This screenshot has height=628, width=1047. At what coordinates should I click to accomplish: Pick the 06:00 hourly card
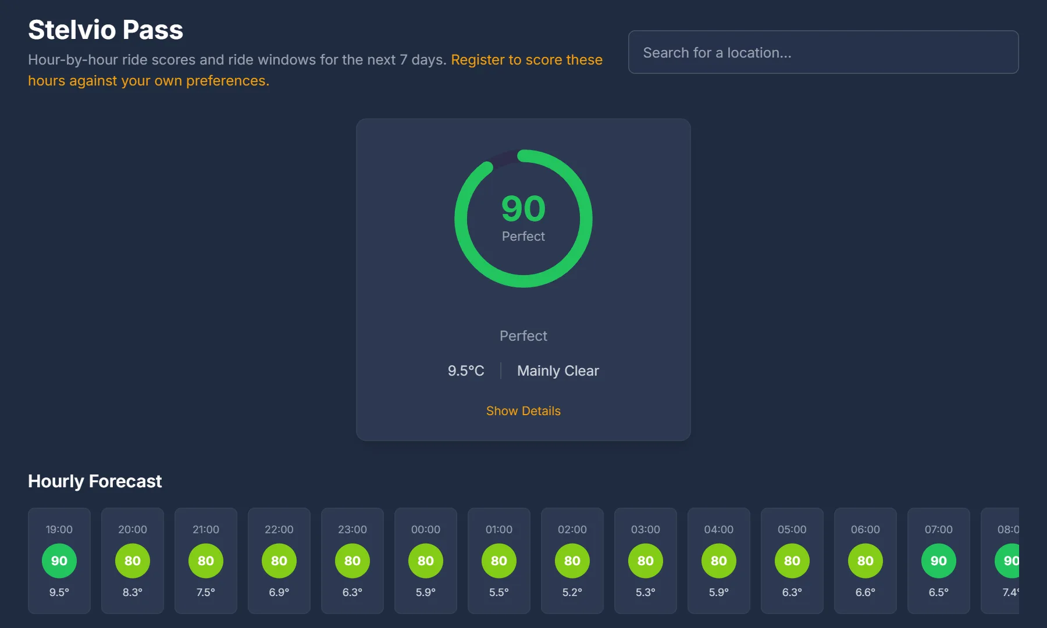(x=866, y=561)
